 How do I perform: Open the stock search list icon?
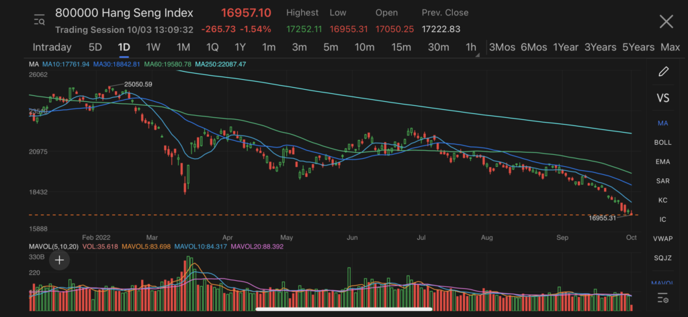pyautogui.click(x=40, y=19)
